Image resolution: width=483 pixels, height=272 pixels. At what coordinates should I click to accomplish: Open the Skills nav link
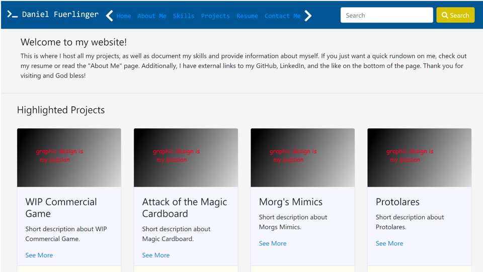tap(184, 16)
